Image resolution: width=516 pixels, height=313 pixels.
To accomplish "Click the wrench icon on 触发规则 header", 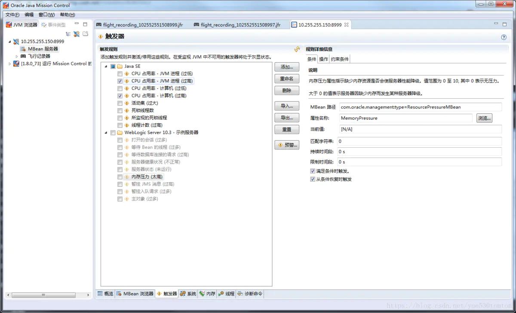I will (x=297, y=49).
